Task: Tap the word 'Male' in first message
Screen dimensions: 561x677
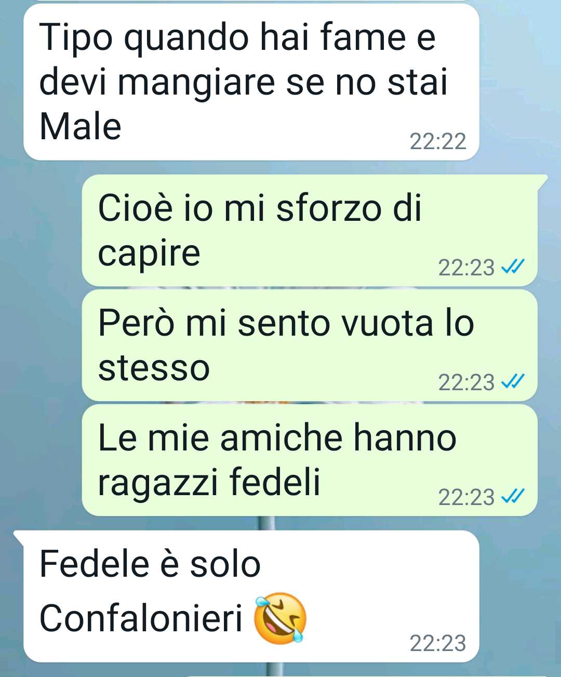Action: 81,126
